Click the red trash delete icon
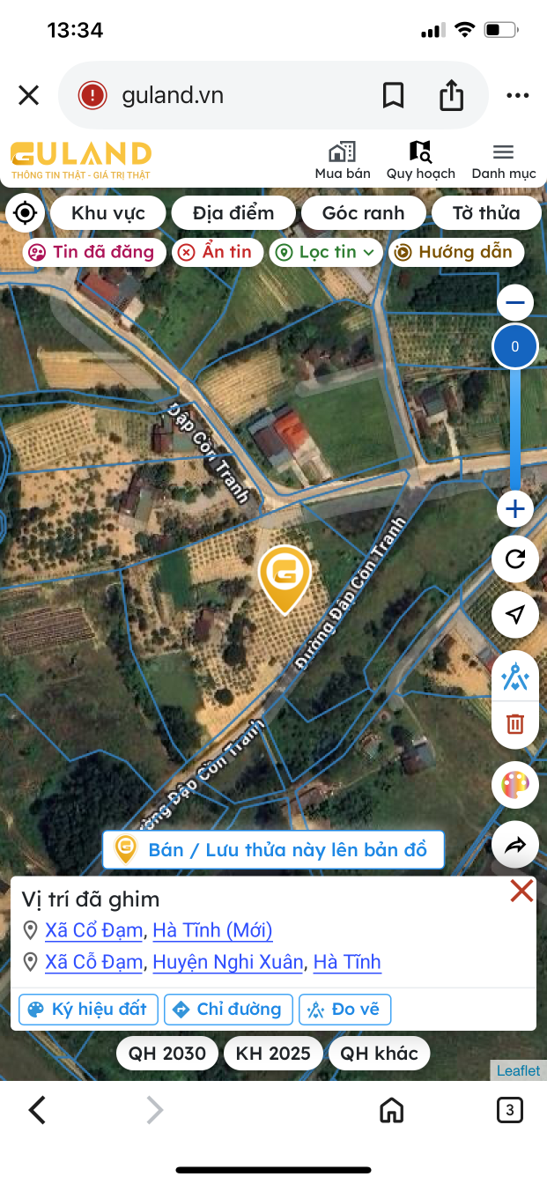The height and width of the screenshot is (1184, 547). click(x=515, y=724)
